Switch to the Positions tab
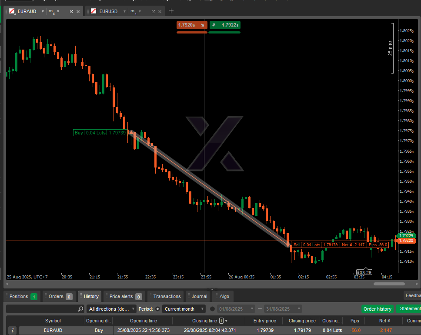Viewport: 421px width, 335px height. click(23, 296)
